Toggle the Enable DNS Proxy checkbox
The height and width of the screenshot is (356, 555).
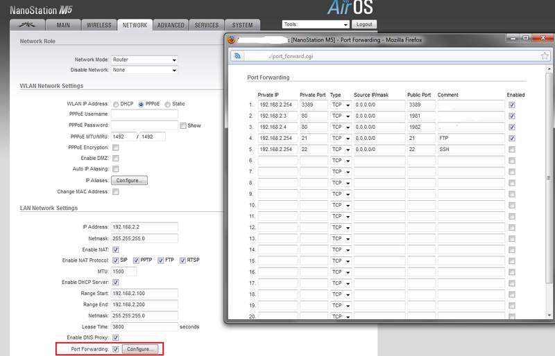pos(116,337)
